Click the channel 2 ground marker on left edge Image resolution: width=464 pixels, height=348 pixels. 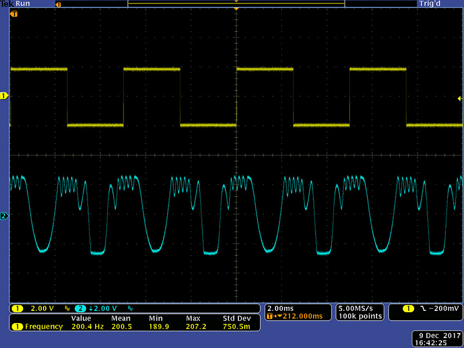tap(5, 216)
